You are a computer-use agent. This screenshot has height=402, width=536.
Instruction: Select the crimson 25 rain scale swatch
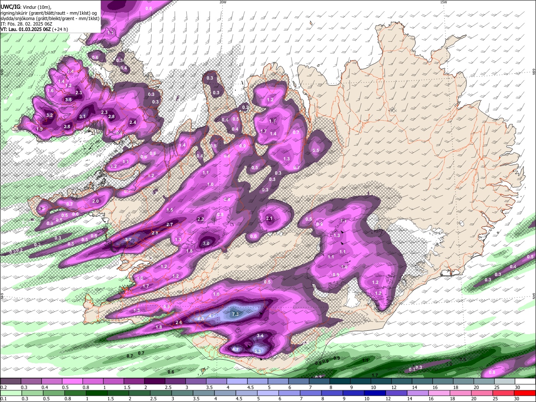click(x=504, y=393)
